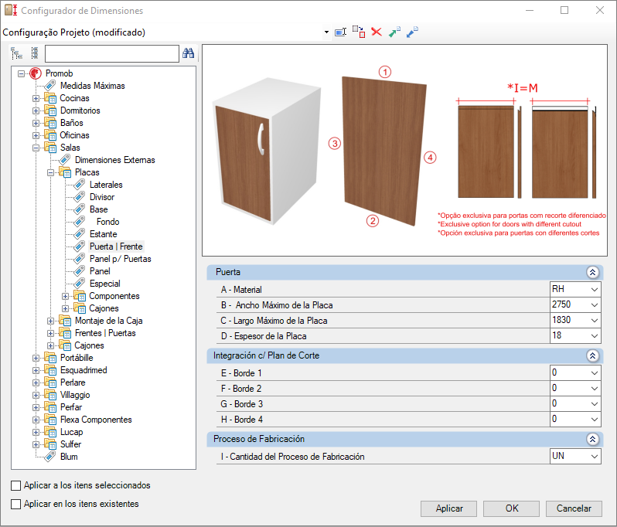Check Aplicar en los itens existentes
This screenshot has height=527, width=617.
pyautogui.click(x=15, y=504)
